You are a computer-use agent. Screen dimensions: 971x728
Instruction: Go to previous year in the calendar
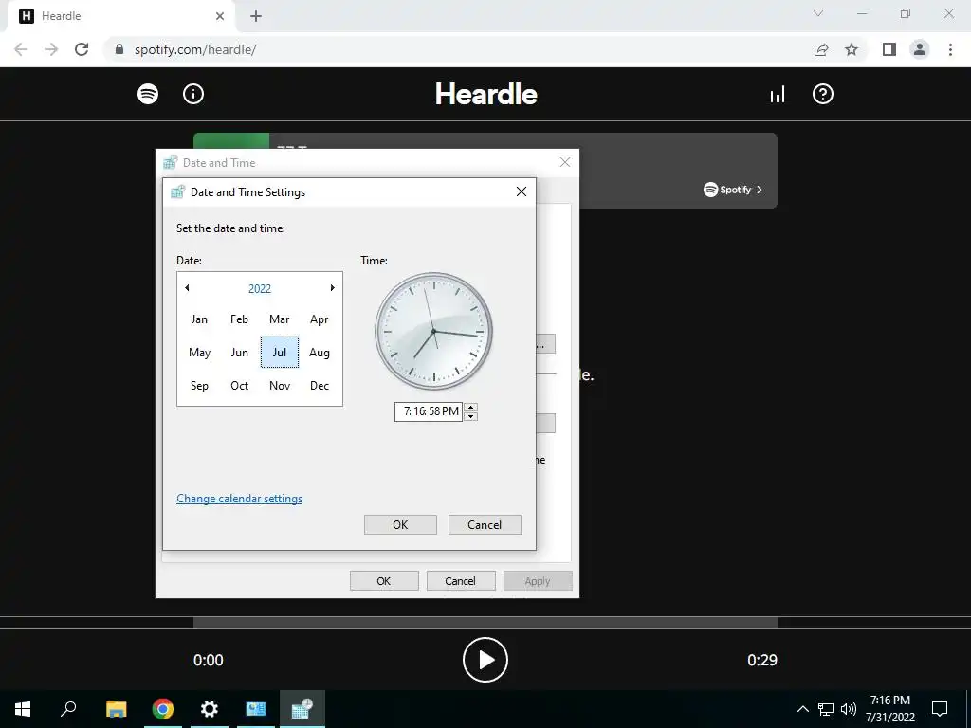tap(187, 288)
